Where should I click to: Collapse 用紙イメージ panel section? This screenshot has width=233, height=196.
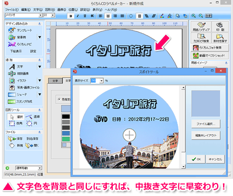[x=226, y=63]
